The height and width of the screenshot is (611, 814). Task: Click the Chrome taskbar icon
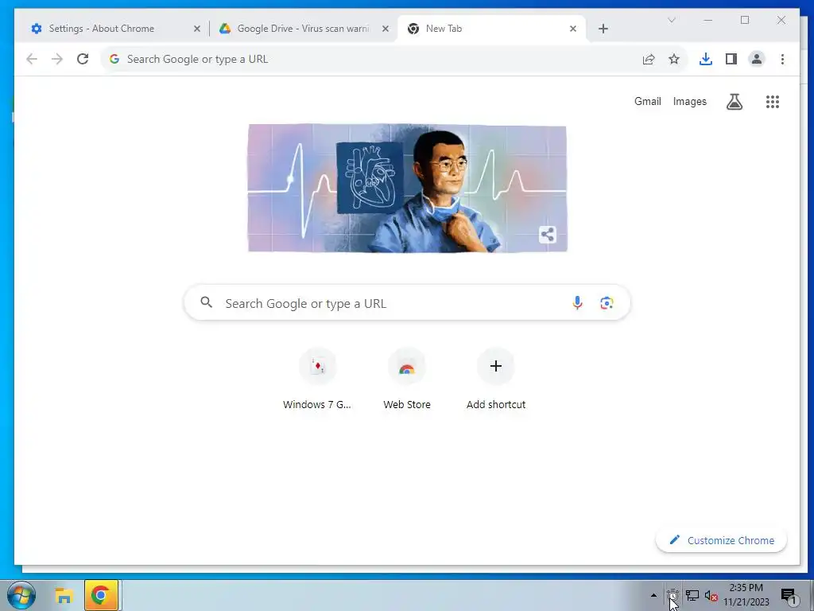coord(101,595)
